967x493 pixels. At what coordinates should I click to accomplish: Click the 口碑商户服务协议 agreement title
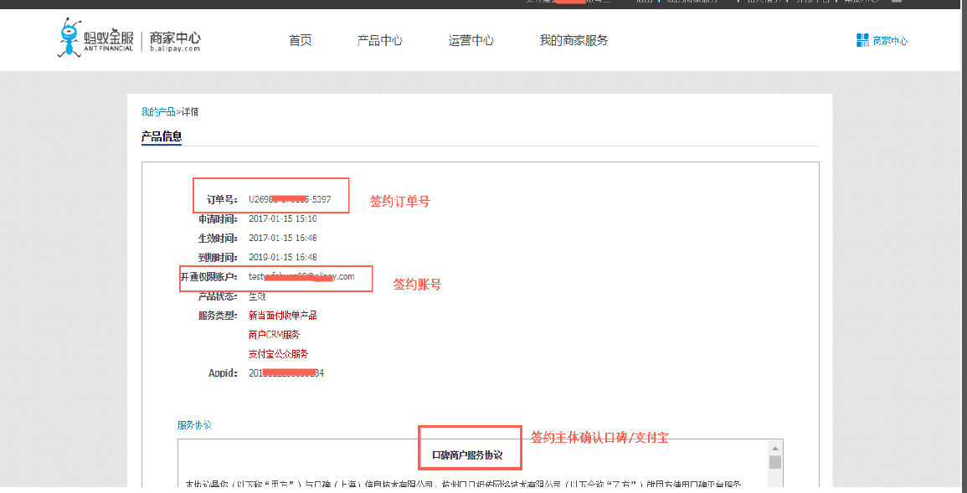coord(468,456)
